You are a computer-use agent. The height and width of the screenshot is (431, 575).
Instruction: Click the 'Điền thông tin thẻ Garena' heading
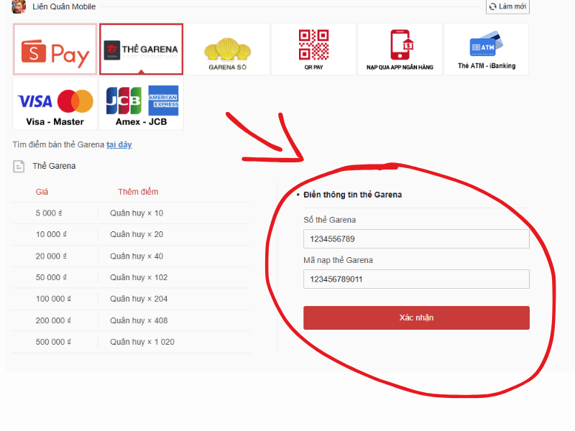point(352,195)
